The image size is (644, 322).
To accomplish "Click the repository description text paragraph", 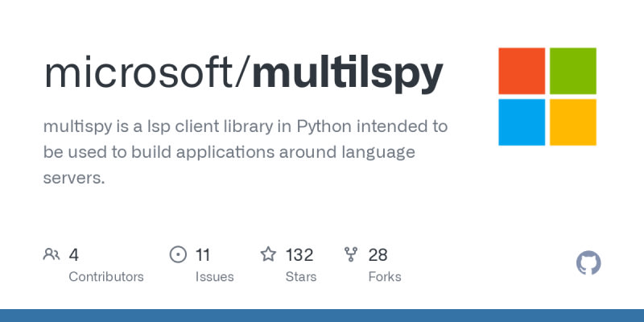I will pos(246,153).
